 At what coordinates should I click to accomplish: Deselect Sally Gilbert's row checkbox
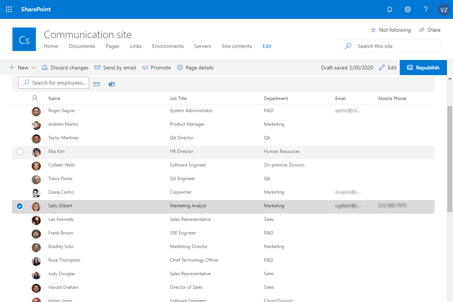click(x=20, y=206)
